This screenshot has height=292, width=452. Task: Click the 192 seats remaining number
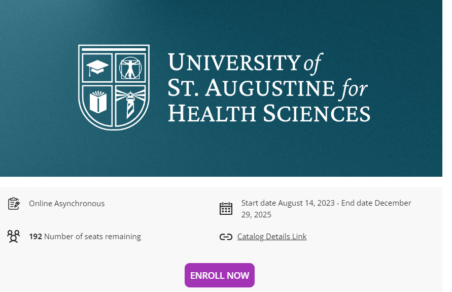[x=36, y=236]
